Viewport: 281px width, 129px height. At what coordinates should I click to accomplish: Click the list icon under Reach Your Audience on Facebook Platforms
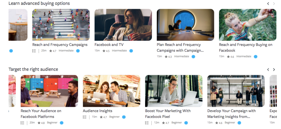[x=23, y=123]
